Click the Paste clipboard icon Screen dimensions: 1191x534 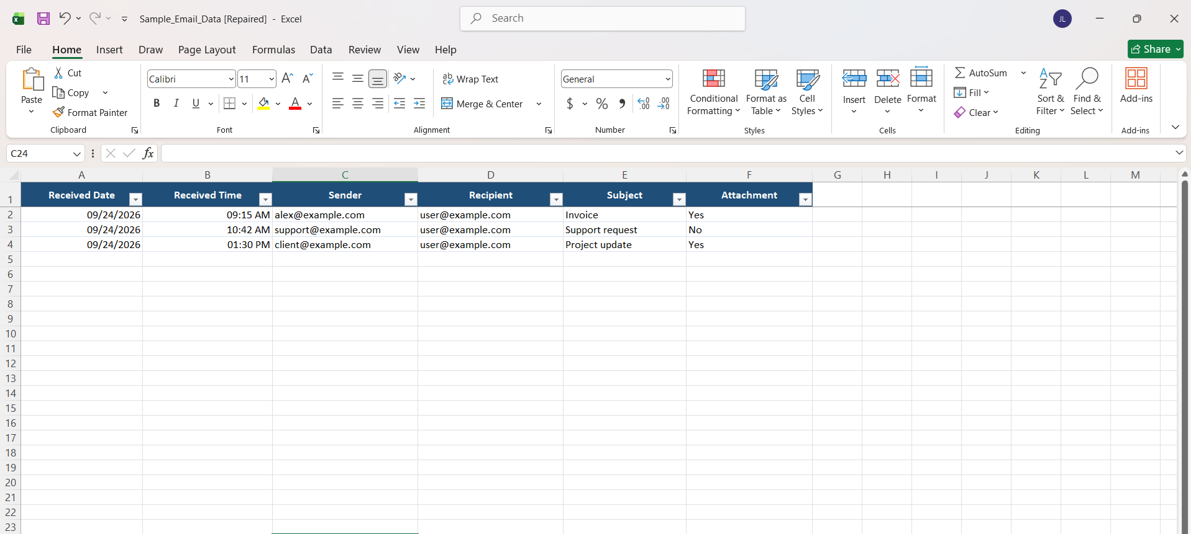(32, 80)
